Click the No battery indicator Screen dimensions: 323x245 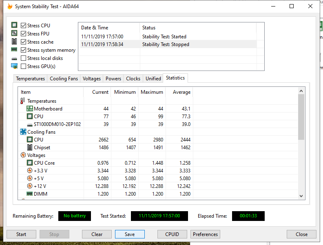click(x=75, y=216)
